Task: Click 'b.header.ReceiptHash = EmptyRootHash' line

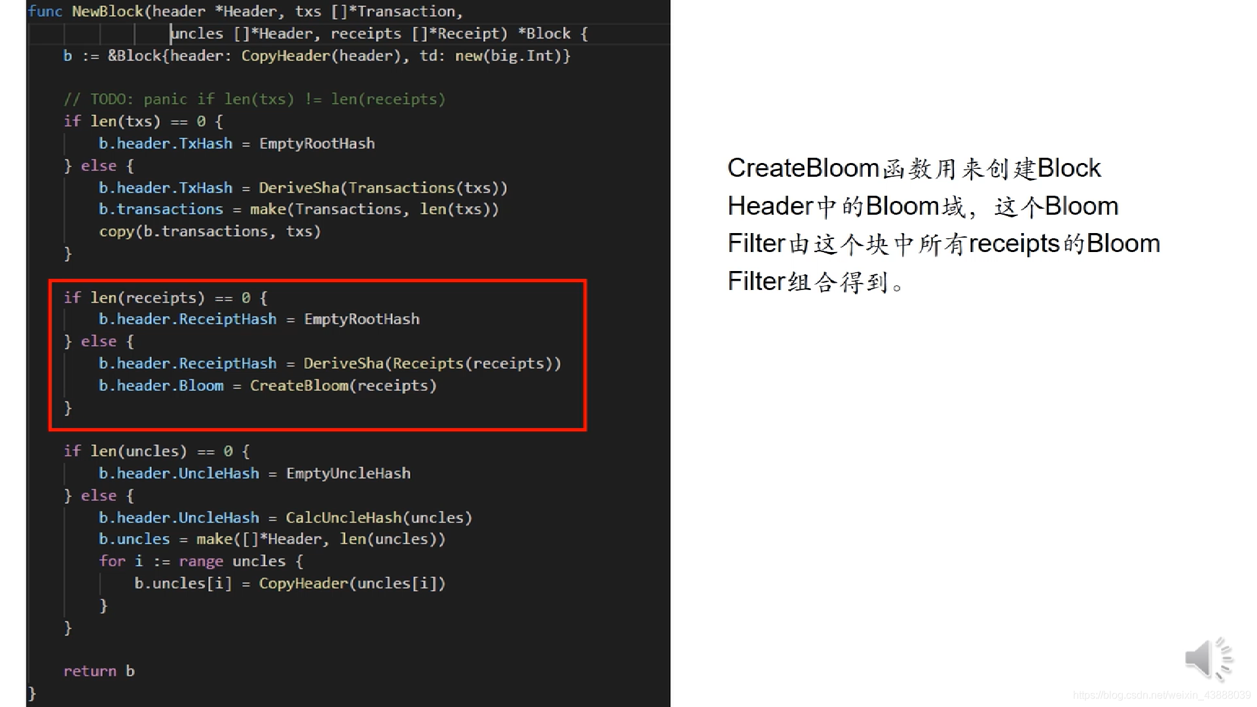Action: [x=259, y=319]
